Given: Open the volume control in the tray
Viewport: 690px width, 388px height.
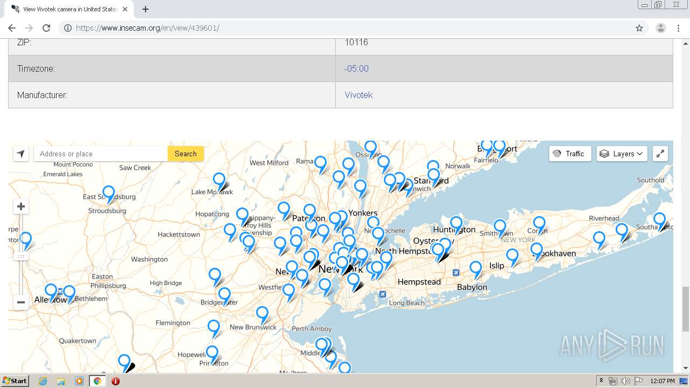Looking at the screenshot, I should (x=625, y=381).
